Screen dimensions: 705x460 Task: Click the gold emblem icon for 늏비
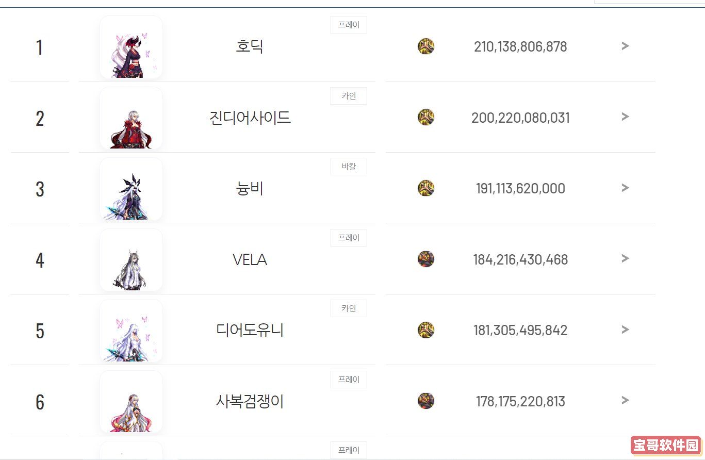[426, 188]
